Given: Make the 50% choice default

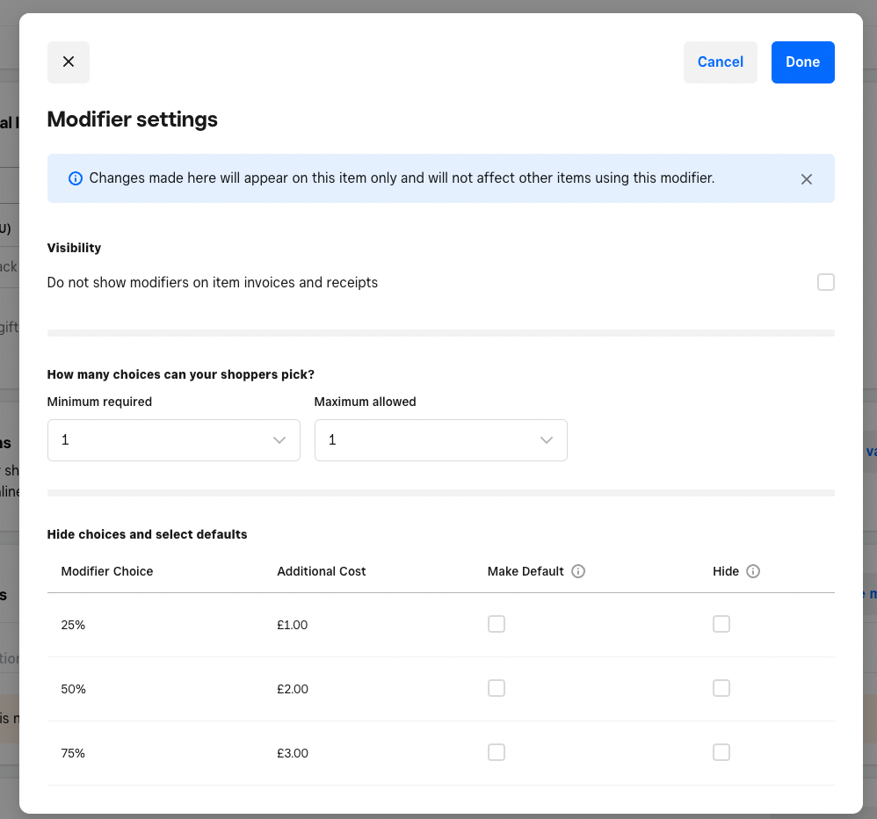Looking at the screenshot, I should coord(496,688).
